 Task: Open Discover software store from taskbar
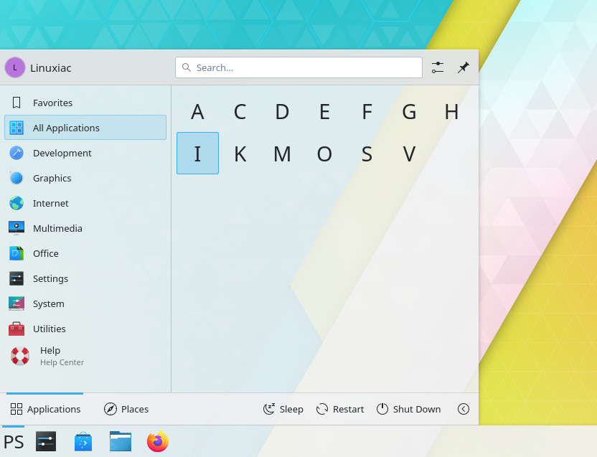pos(83,441)
